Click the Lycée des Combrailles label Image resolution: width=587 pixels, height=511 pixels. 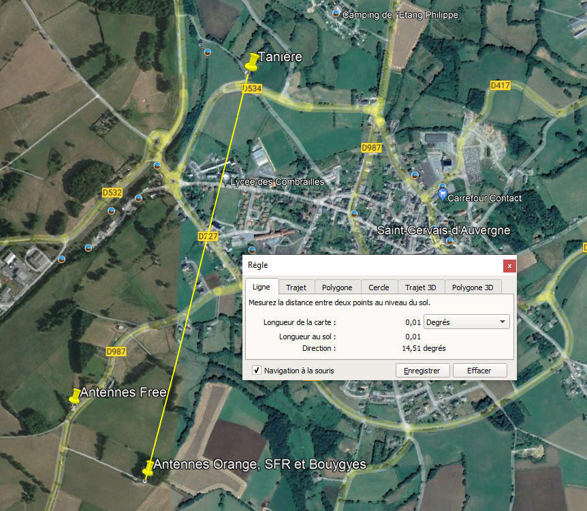277,182
